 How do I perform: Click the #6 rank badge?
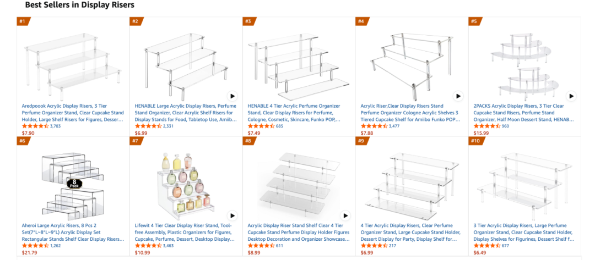coord(24,141)
